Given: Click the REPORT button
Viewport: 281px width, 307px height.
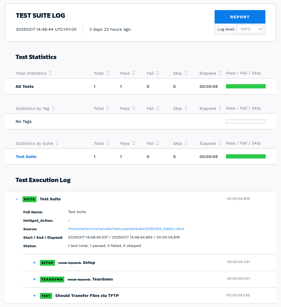Looking at the screenshot, I should tap(240, 17).
